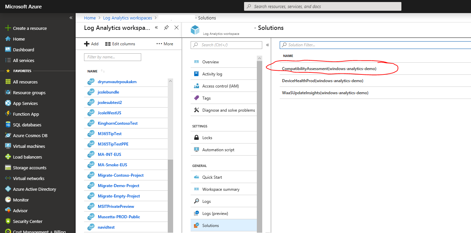This screenshot has height=233, width=471.
Task: Click the workspace list vertical scrollbar
Action: tap(170, 134)
